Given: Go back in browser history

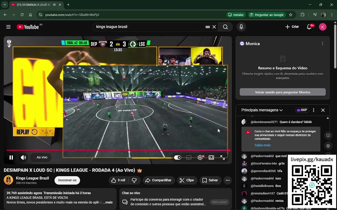Looking at the screenshot, I should tap(5, 15).
